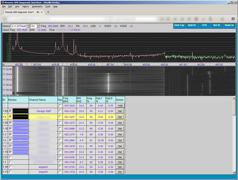Click the Net IO button
This screenshot has height=180, width=238.
(217, 26)
